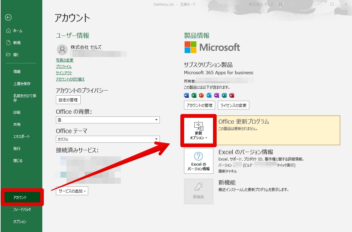
Task: Click the Outlook app icon
Action: click(209, 96)
